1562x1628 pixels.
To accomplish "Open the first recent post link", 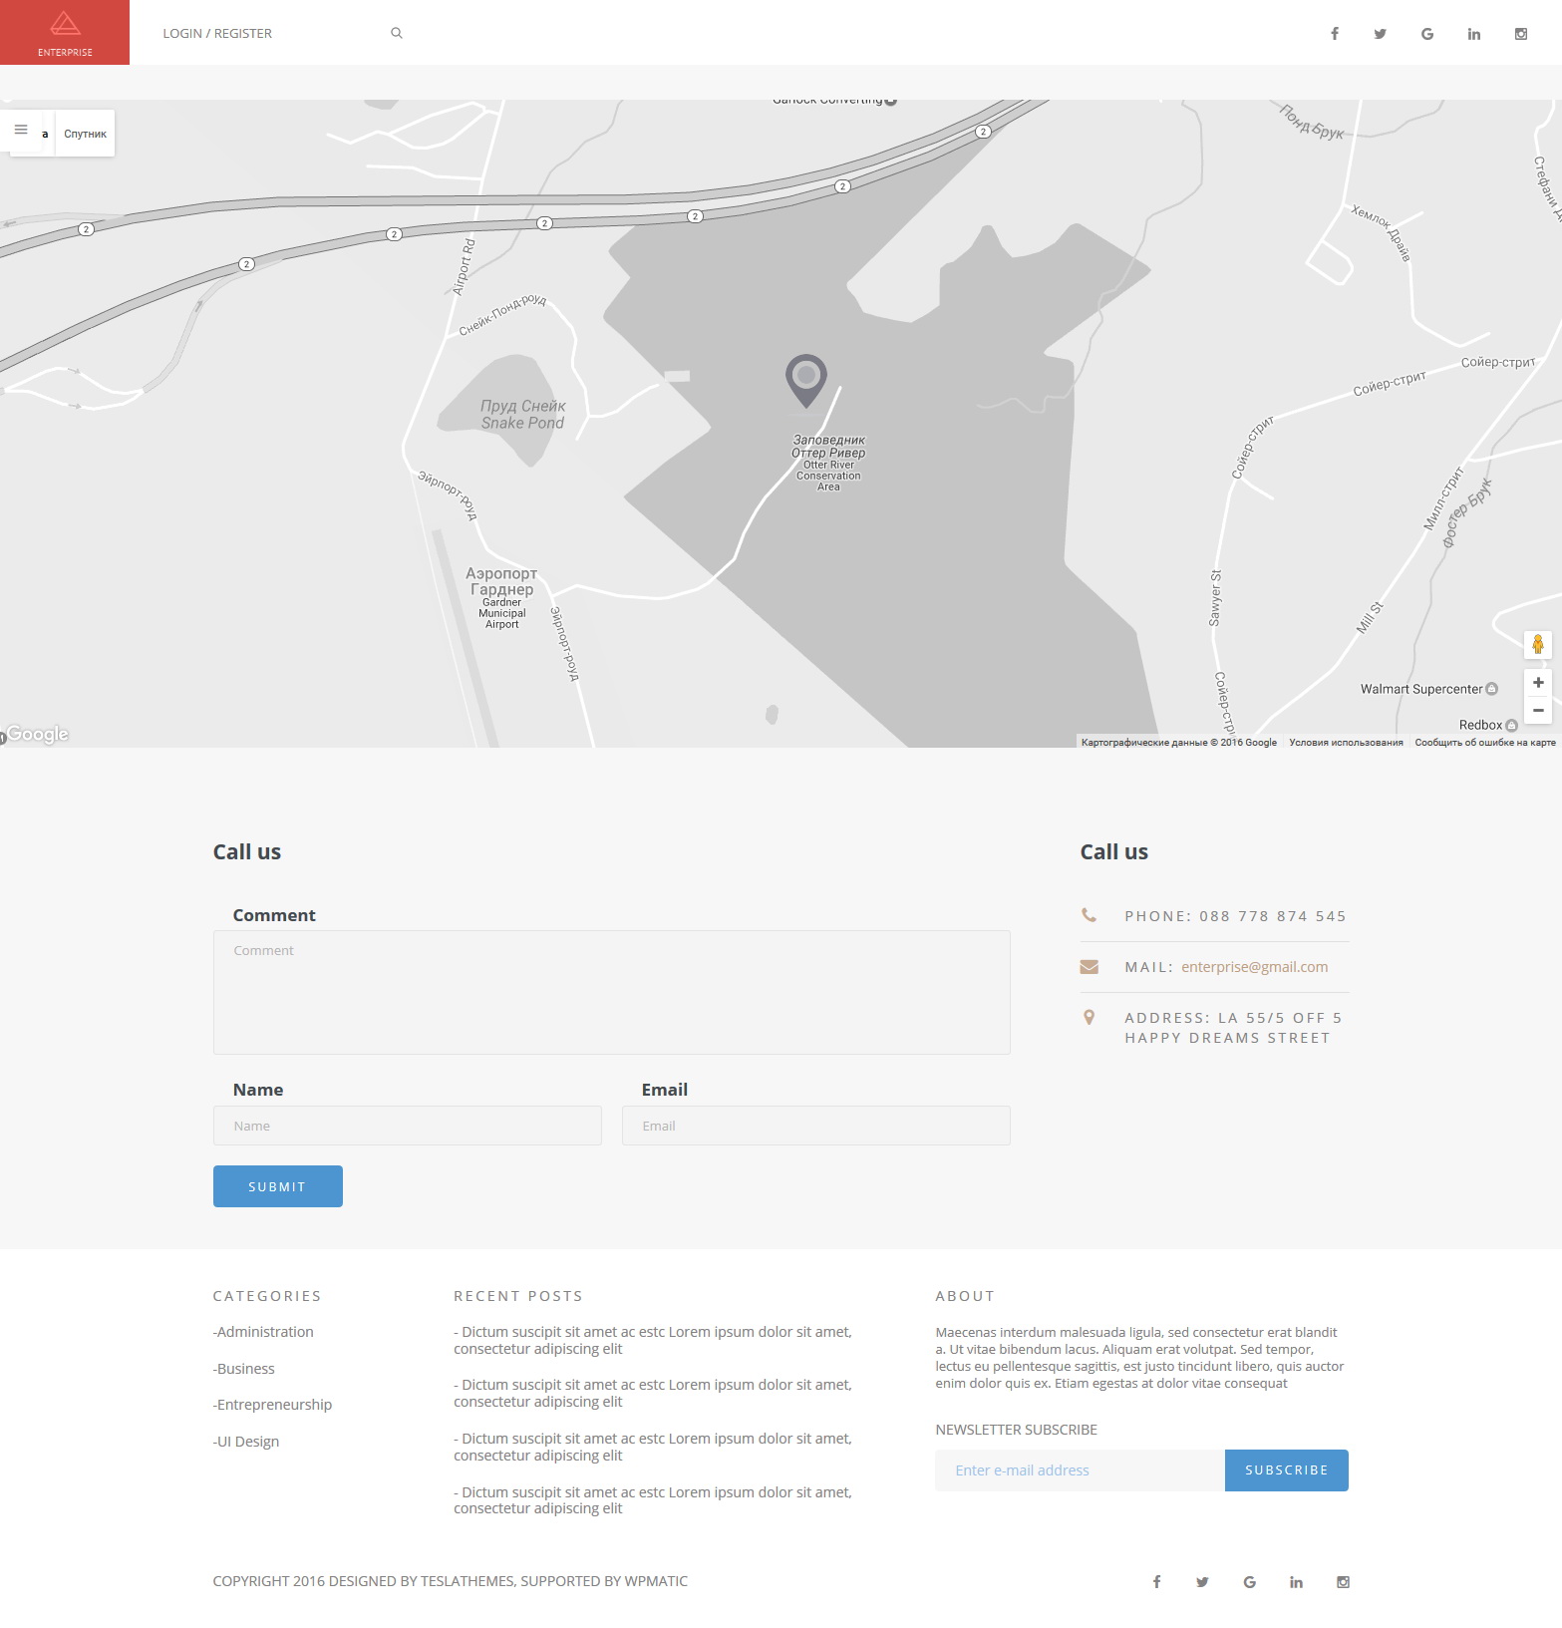I will click(653, 1340).
